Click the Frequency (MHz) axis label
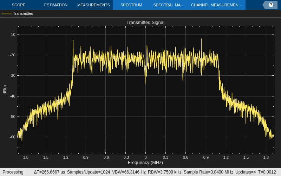This screenshot has height=176, width=281. click(145, 162)
